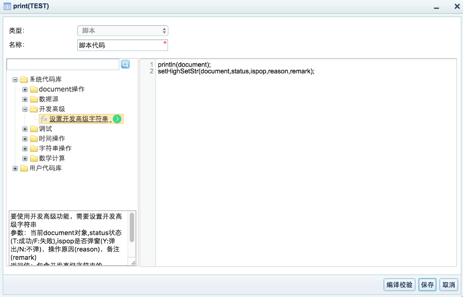Screen dimensions: 463x297
Task: Select the document操作 label
Action: point(62,89)
